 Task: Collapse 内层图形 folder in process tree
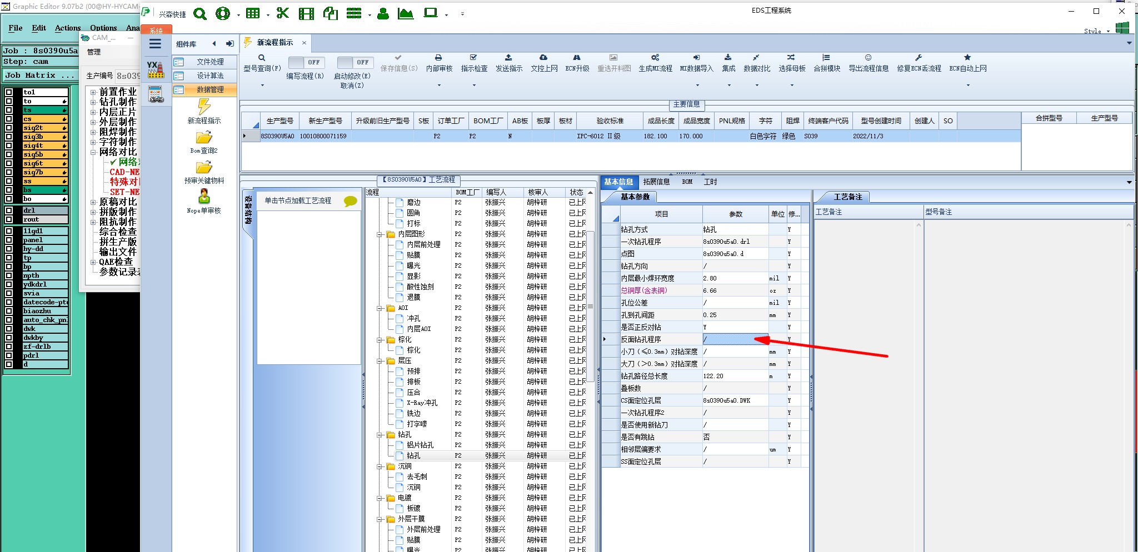click(x=380, y=234)
